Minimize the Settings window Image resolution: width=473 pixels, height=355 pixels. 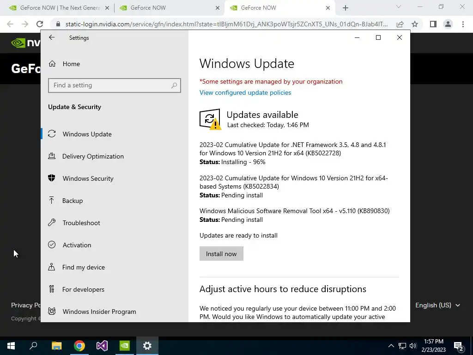click(x=357, y=37)
